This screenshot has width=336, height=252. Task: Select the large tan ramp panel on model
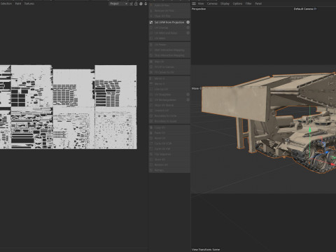point(234,103)
